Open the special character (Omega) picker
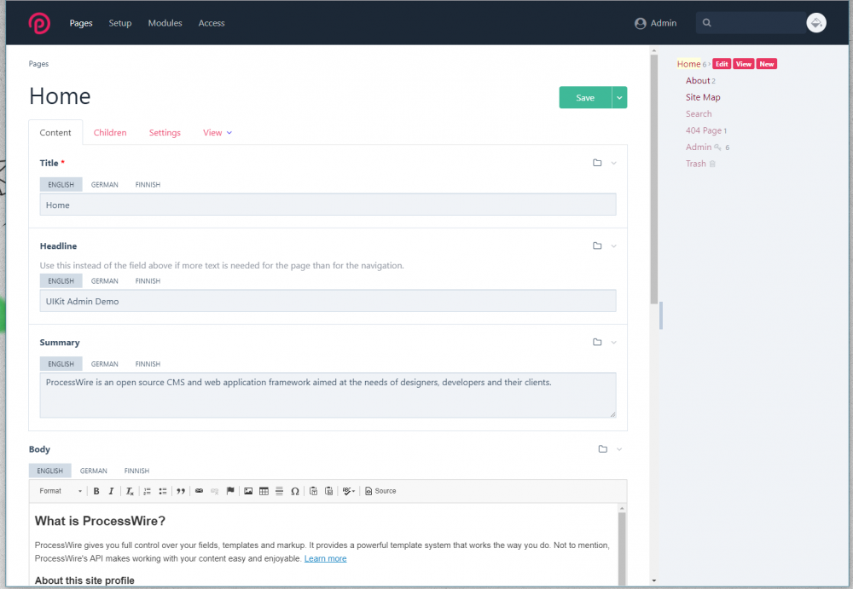This screenshot has width=853, height=589. click(295, 491)
